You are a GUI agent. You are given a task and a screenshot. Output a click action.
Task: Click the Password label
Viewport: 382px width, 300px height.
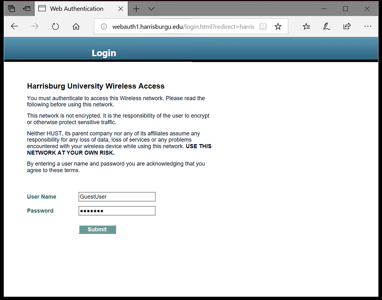coord(40,211)
